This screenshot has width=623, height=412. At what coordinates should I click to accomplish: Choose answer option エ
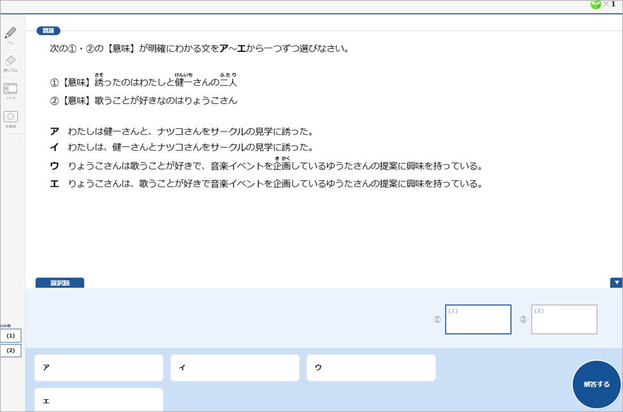[x=99, y=400]
